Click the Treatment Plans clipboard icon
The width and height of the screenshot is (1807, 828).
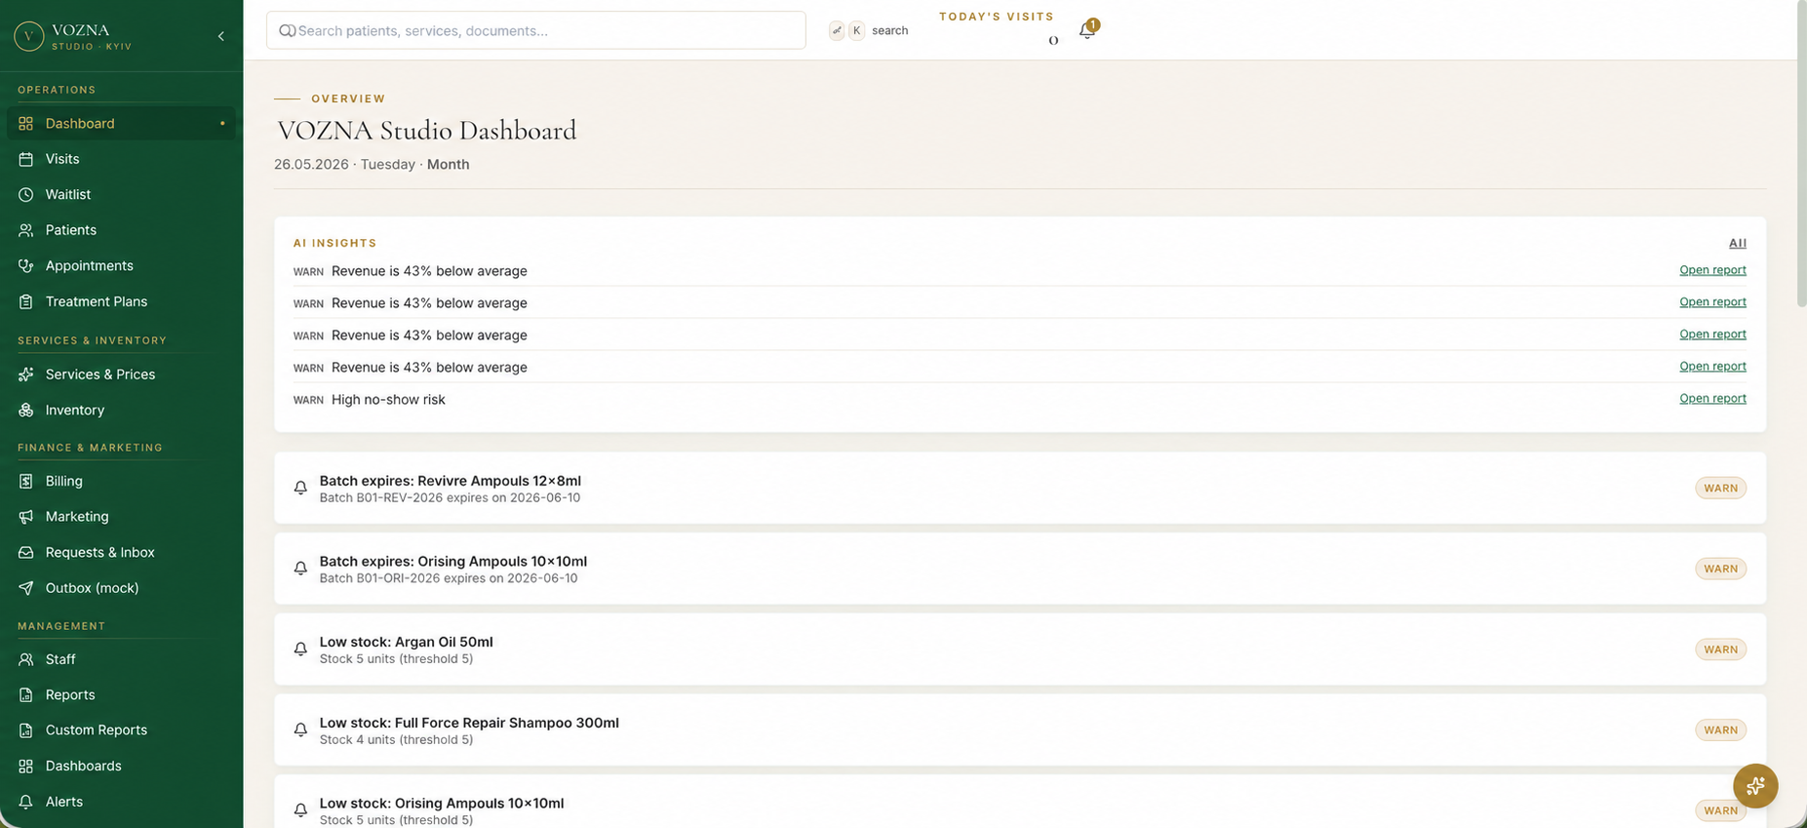click(25, 301)
